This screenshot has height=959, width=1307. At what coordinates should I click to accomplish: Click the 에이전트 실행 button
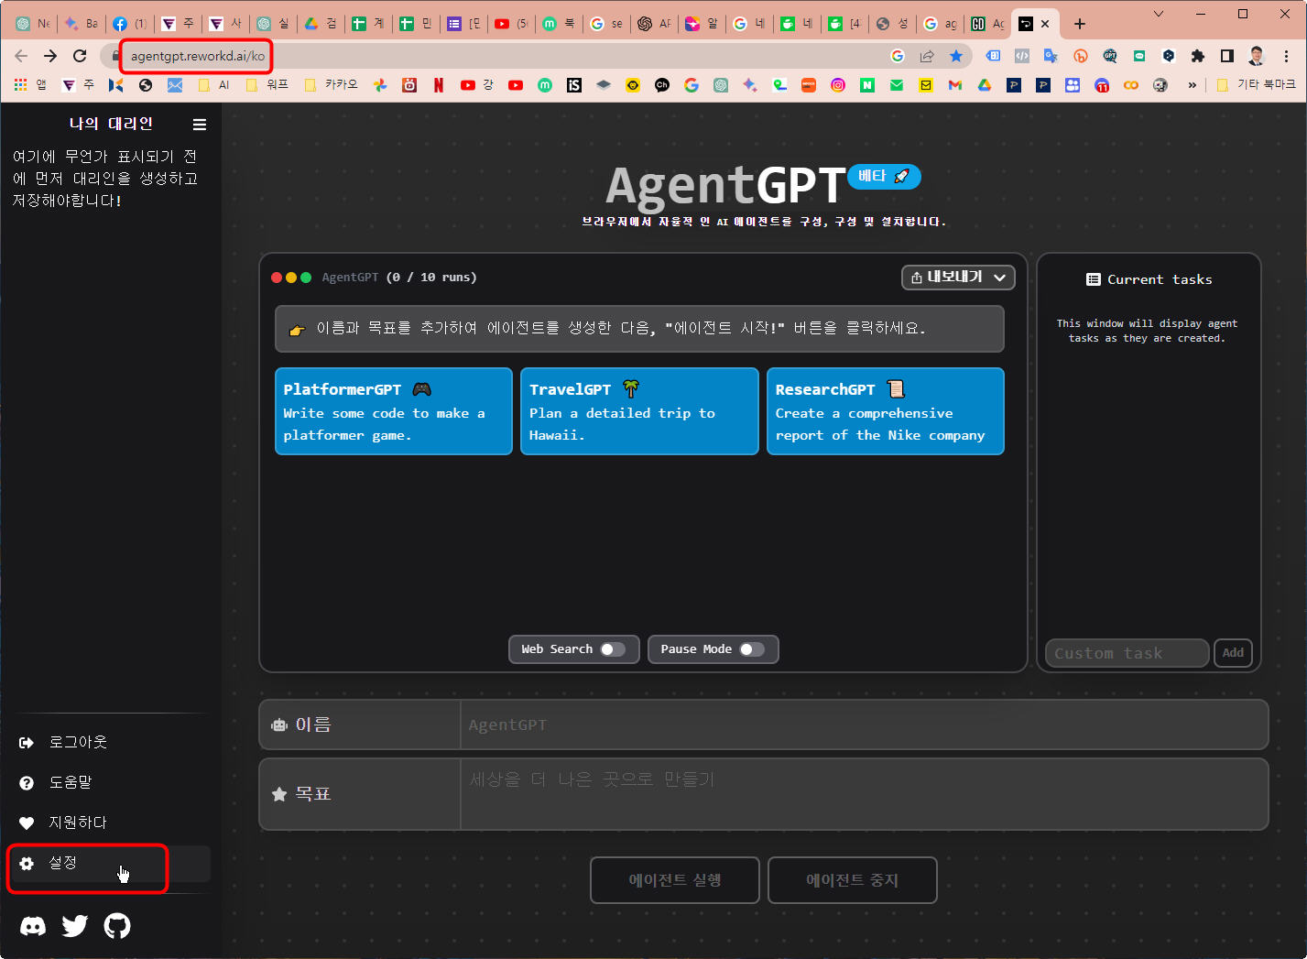(674, 879)
